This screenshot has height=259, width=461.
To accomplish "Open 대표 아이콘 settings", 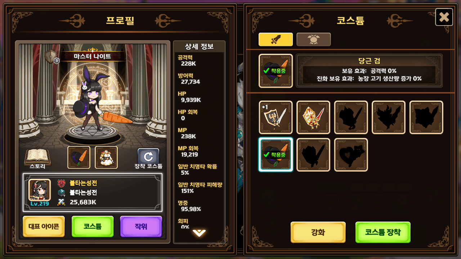I will tap(44, 227).
